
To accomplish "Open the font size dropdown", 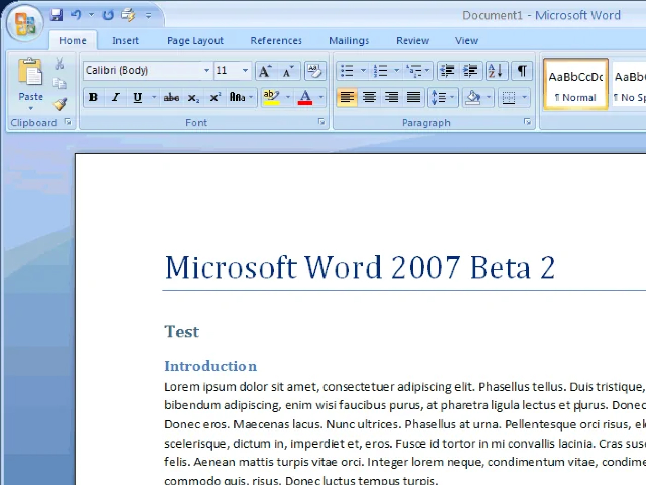I will (x=245, y=71).
